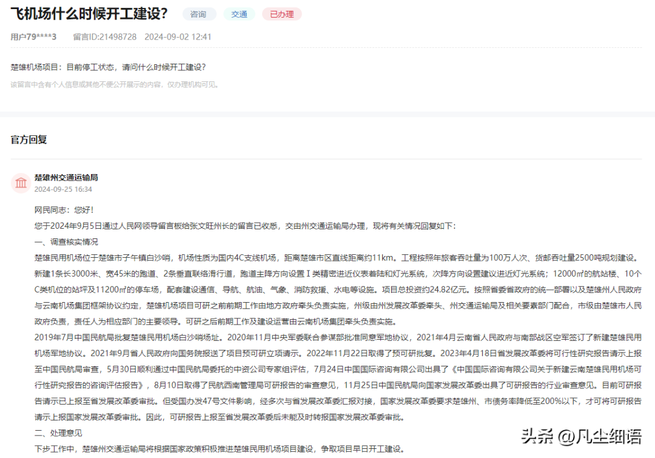The height and width of the screenshot is (458, 655).
Task: Click the username 用户79****3
Action: click(x=33, y=37)
